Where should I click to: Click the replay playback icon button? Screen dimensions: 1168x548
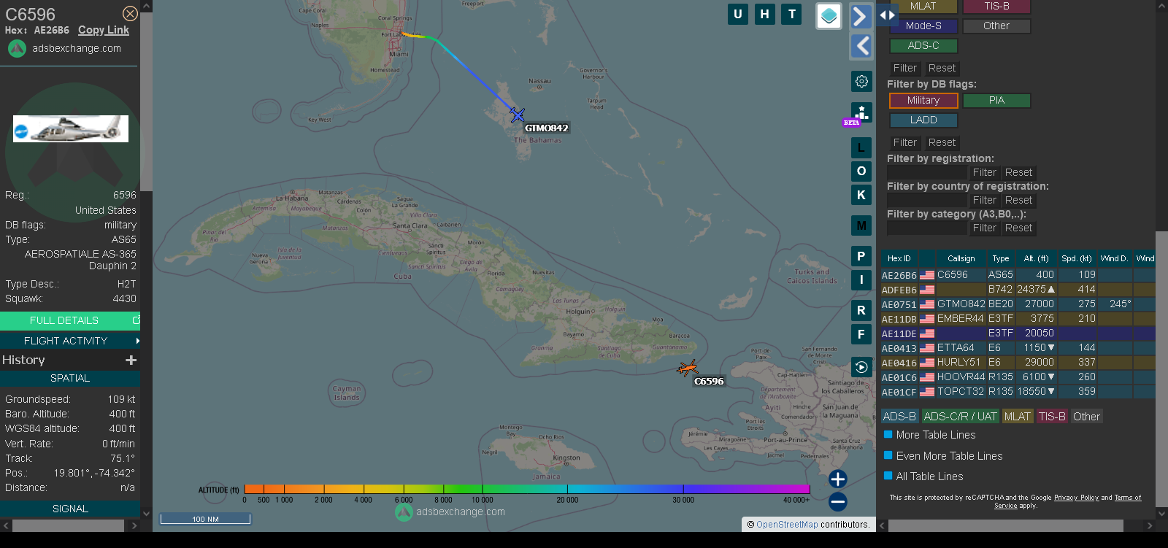click(861, 367)
